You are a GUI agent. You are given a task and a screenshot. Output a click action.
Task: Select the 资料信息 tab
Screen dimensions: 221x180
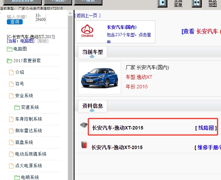[92, 106]
